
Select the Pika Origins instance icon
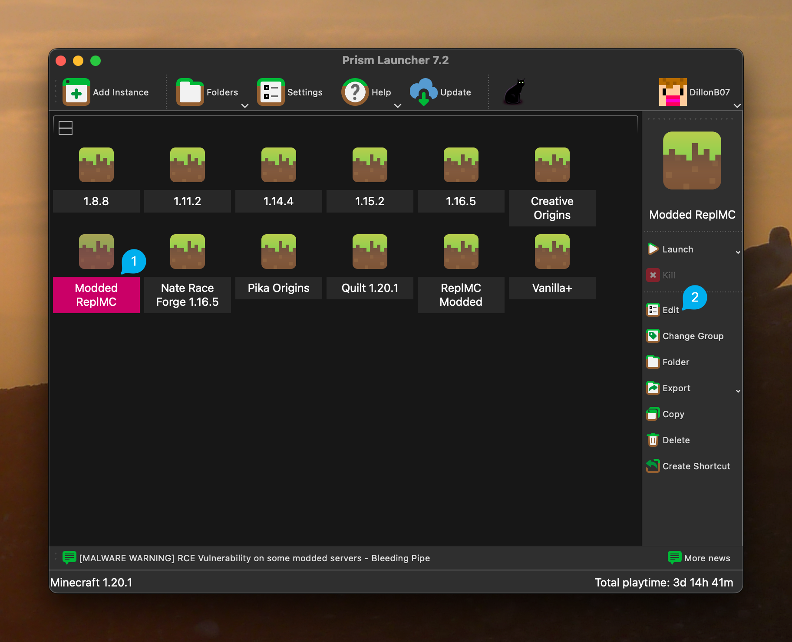click(x=279, y=252)
